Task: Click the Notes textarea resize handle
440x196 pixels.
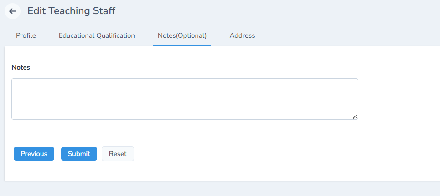Action: click(x=355, y=116)
